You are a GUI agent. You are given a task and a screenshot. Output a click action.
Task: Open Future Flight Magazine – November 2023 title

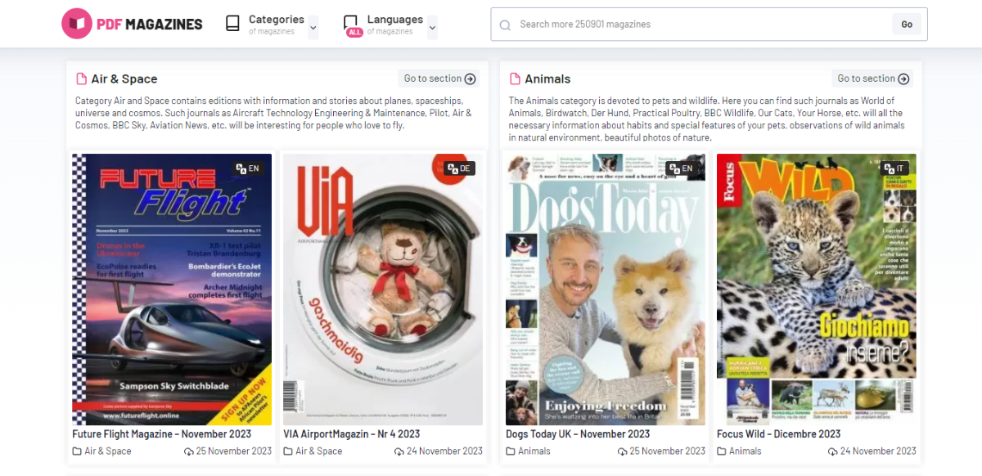(160, 434)
